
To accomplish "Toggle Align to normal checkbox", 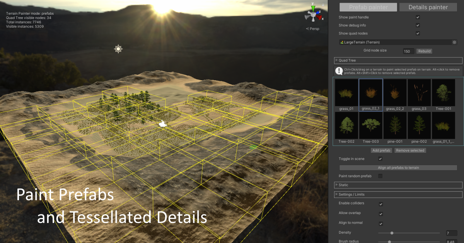I will [x=381, y=224].
